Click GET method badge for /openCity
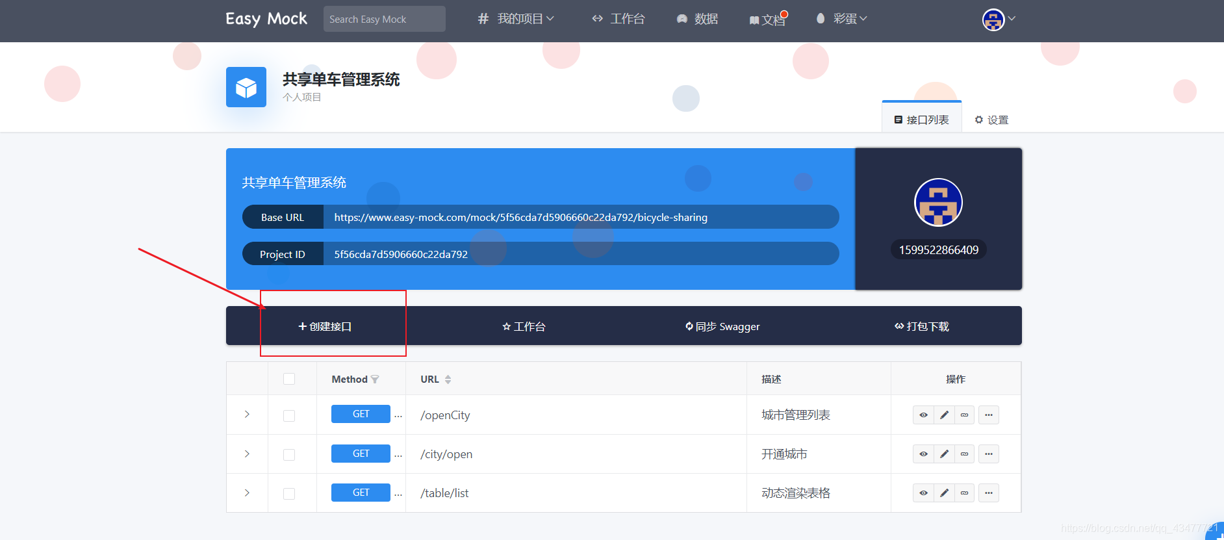 click(x=361, y=414)
